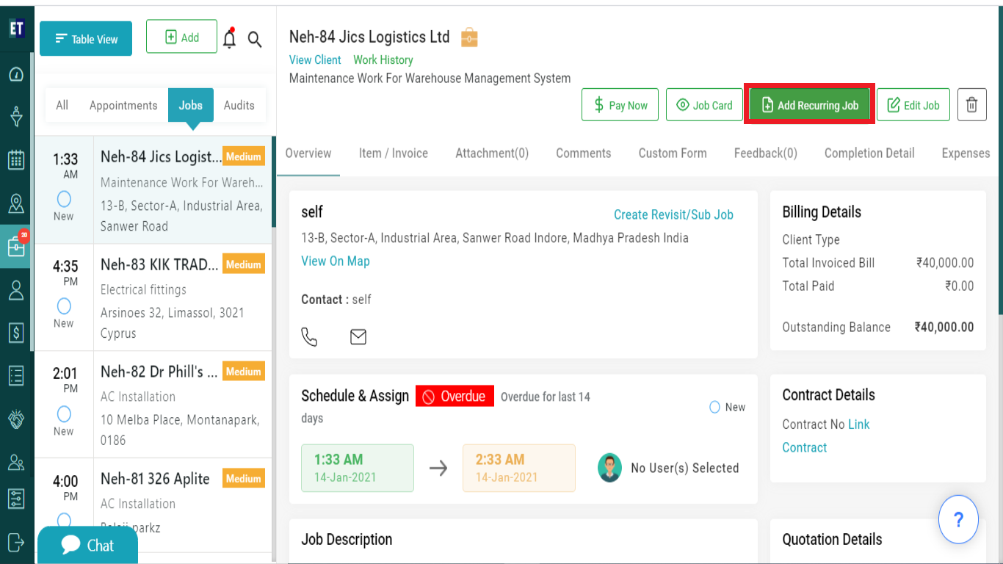This screenshot has height=564, width=1003.
Task: Click the View On Map link
Action: tap(336, 261)
